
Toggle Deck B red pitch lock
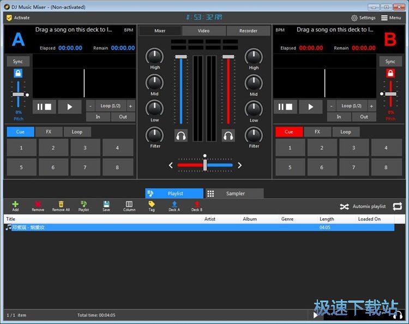[390, 73]
